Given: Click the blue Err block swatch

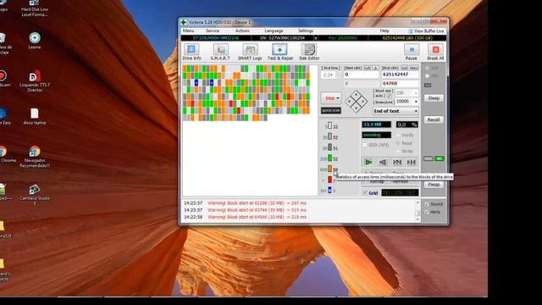Looking at the screenshot, I should (x=329, y=190).
